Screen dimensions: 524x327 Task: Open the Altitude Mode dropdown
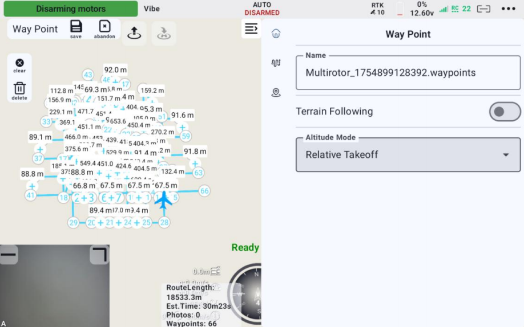point(408,154)
